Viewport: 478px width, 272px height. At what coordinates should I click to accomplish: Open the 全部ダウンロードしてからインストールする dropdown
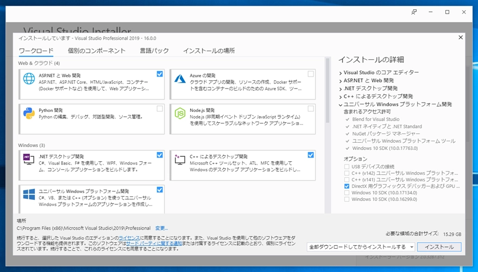tap(361, 246)
